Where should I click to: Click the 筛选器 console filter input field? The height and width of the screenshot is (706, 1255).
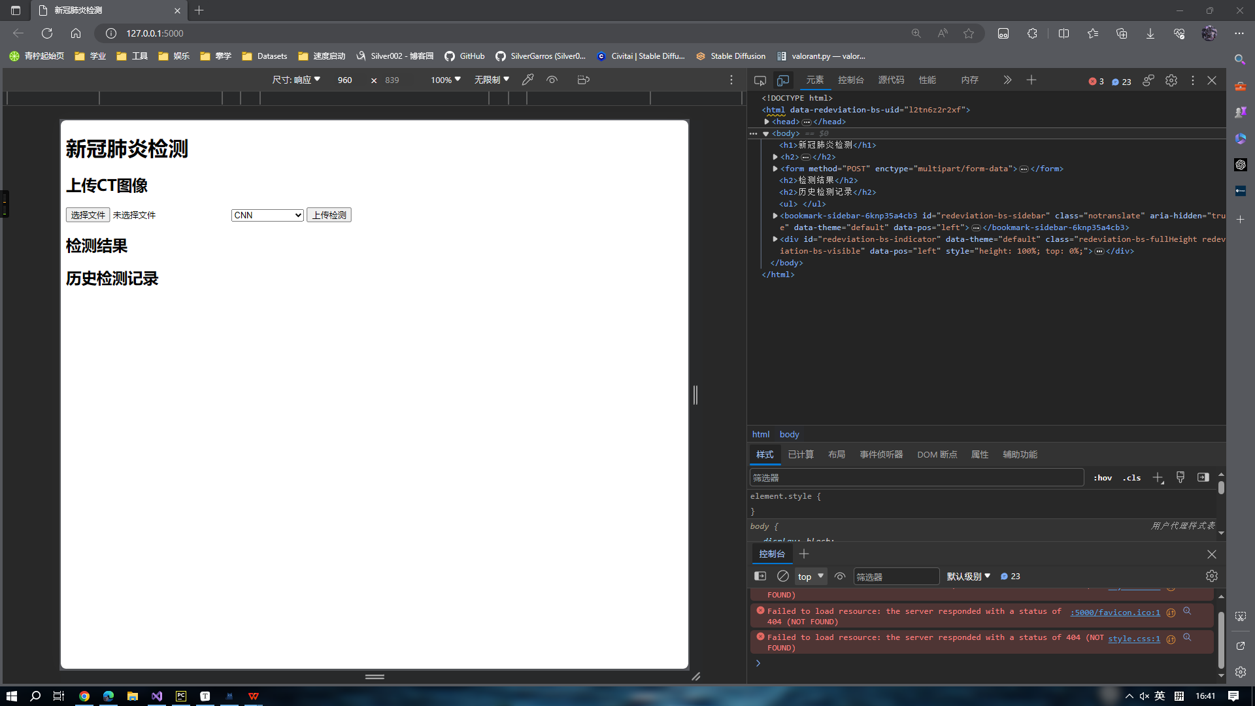click(x=895, y=576)
